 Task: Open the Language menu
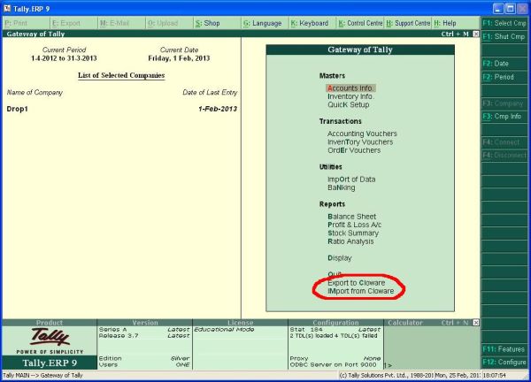pos(263,23)
